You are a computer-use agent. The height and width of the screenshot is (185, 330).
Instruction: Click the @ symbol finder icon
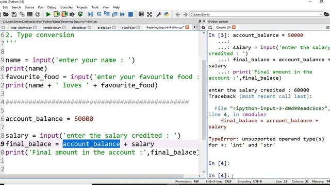tap(38, 14)
